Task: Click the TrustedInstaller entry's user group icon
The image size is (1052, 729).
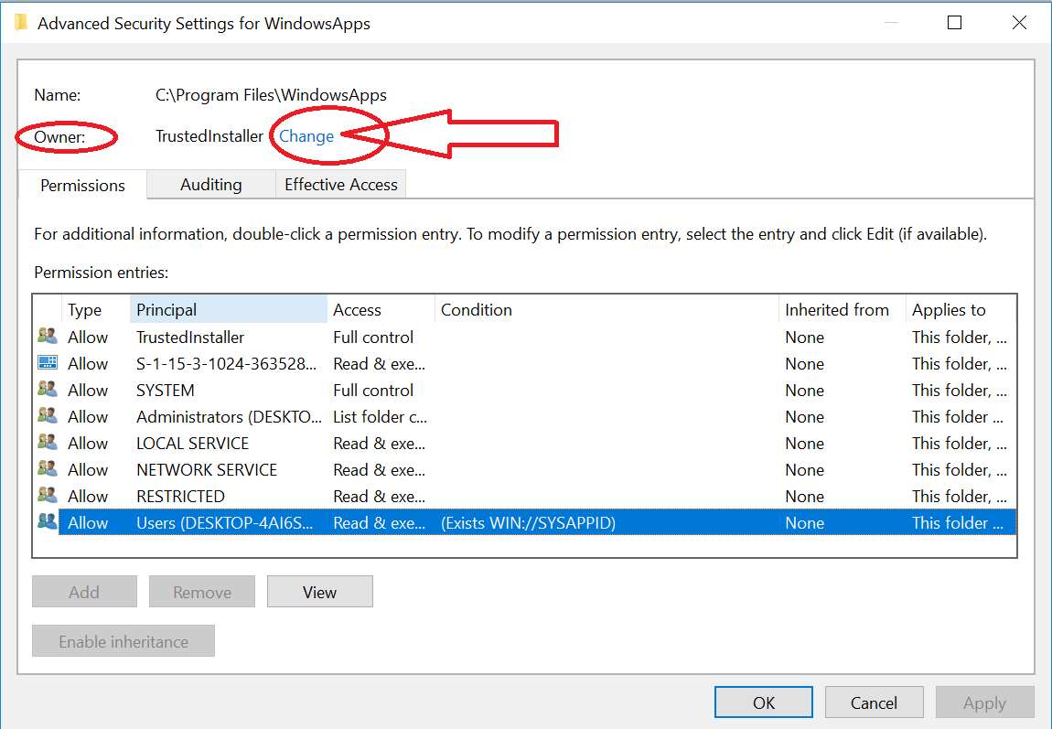Action: point(47,337)
